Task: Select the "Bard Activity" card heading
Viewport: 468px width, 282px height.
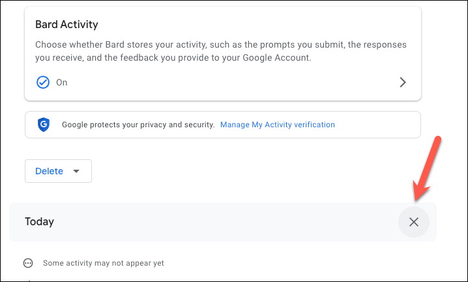Action: (x=66, y=25)
